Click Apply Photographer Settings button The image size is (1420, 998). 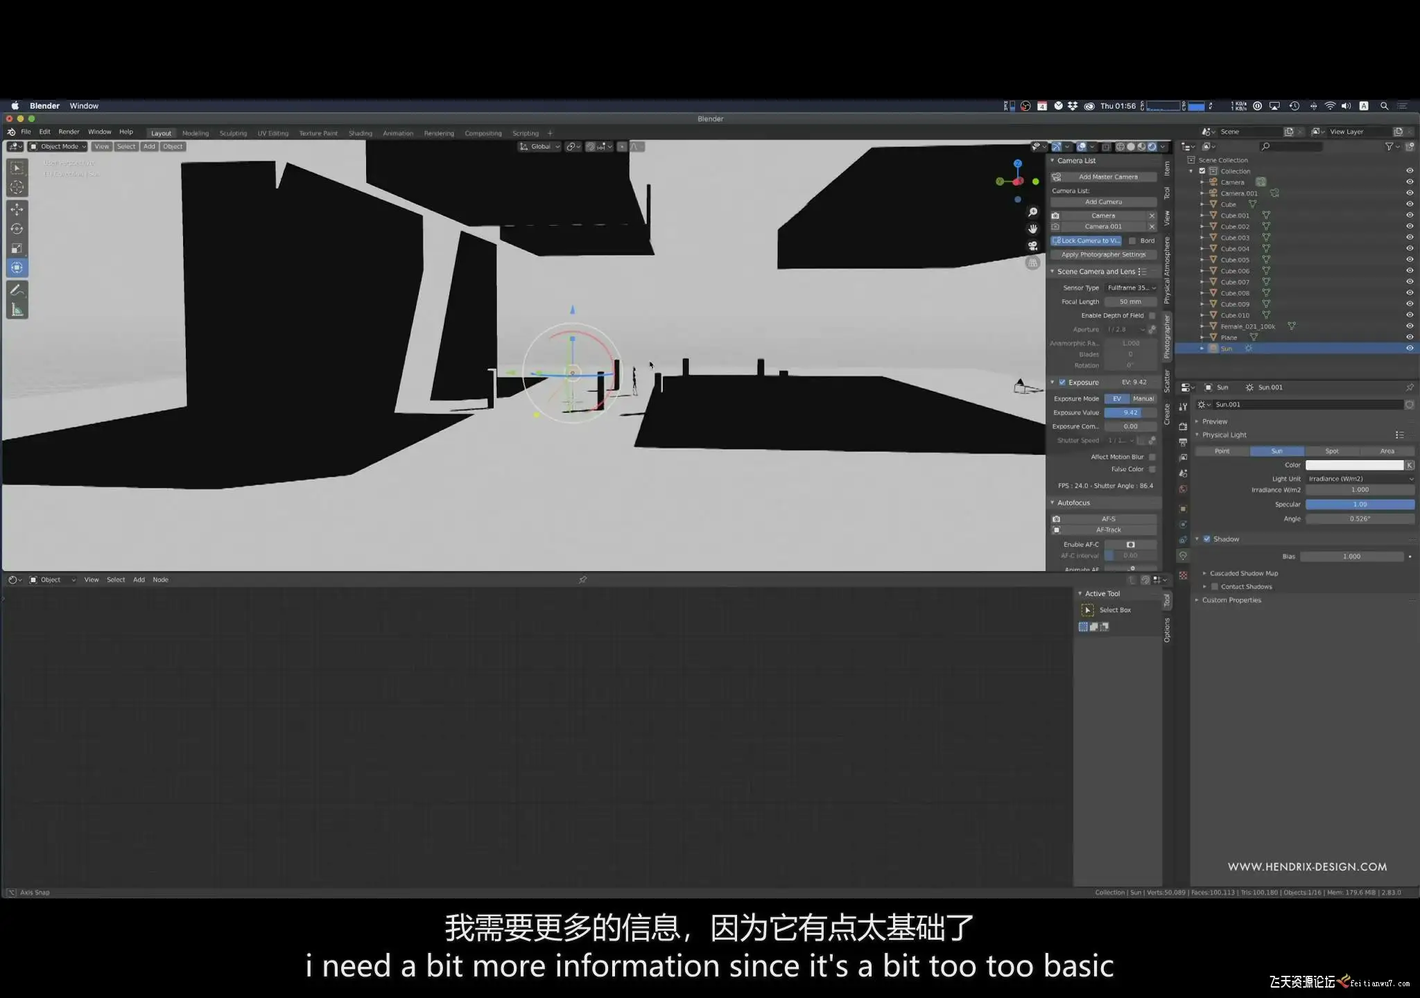click(x=1103, y=254)
